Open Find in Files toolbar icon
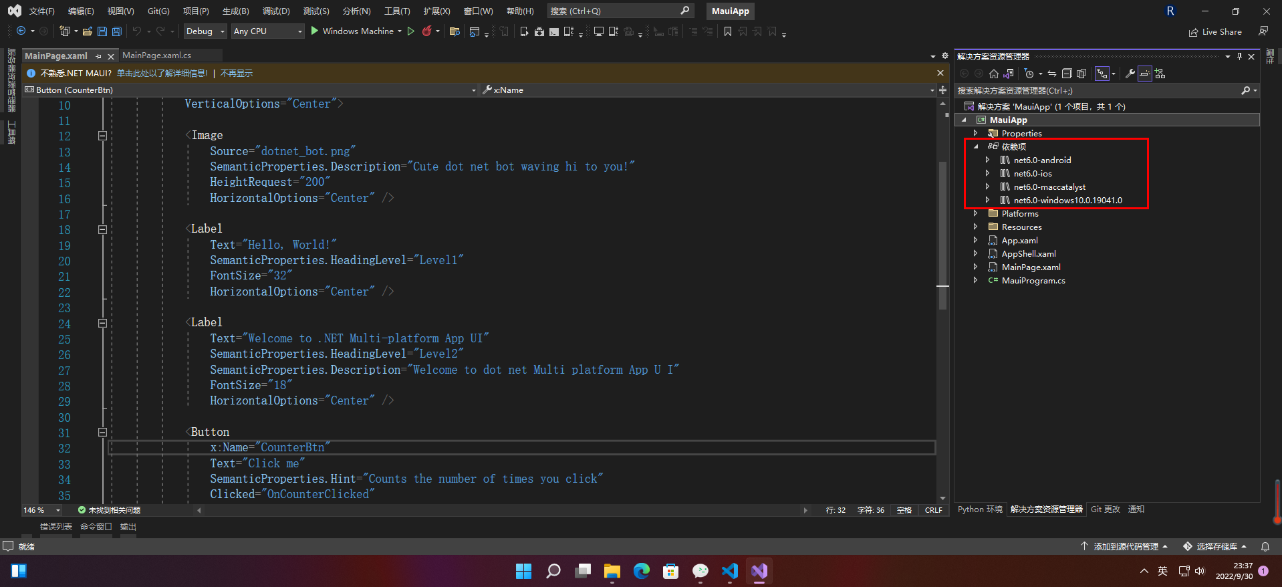Image resolution: width=1282 pixels, height=587 pixels. point(455,31)
